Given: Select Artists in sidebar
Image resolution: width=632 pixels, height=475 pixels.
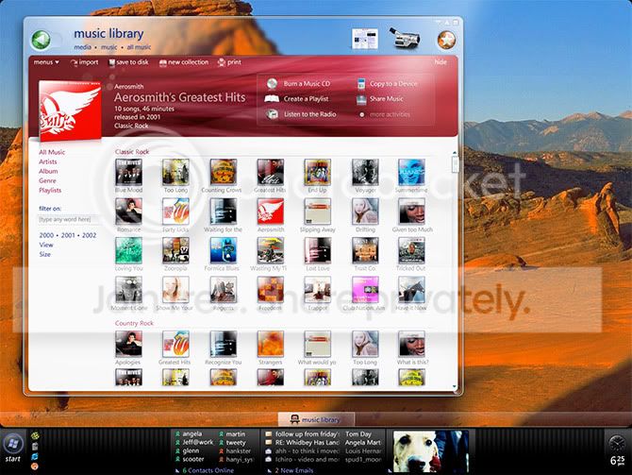Looking at the screenshot, I should pyautogui.click(x=48, y=161).
